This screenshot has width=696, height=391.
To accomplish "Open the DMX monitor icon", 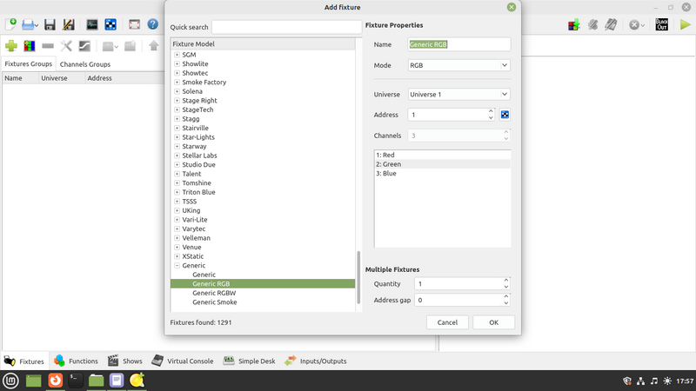I will click(92, 24).
